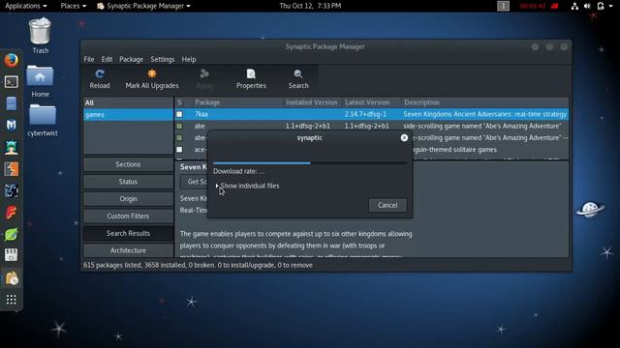The height and width of the screenshot is (348, 620).
Task: Launch Burp Suite from the dock
Action: point(11,169)
